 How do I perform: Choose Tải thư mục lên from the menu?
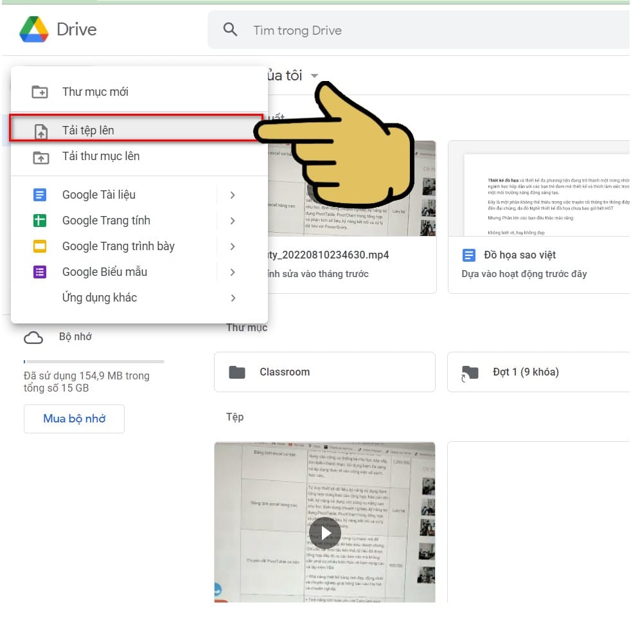pos(139,156)
